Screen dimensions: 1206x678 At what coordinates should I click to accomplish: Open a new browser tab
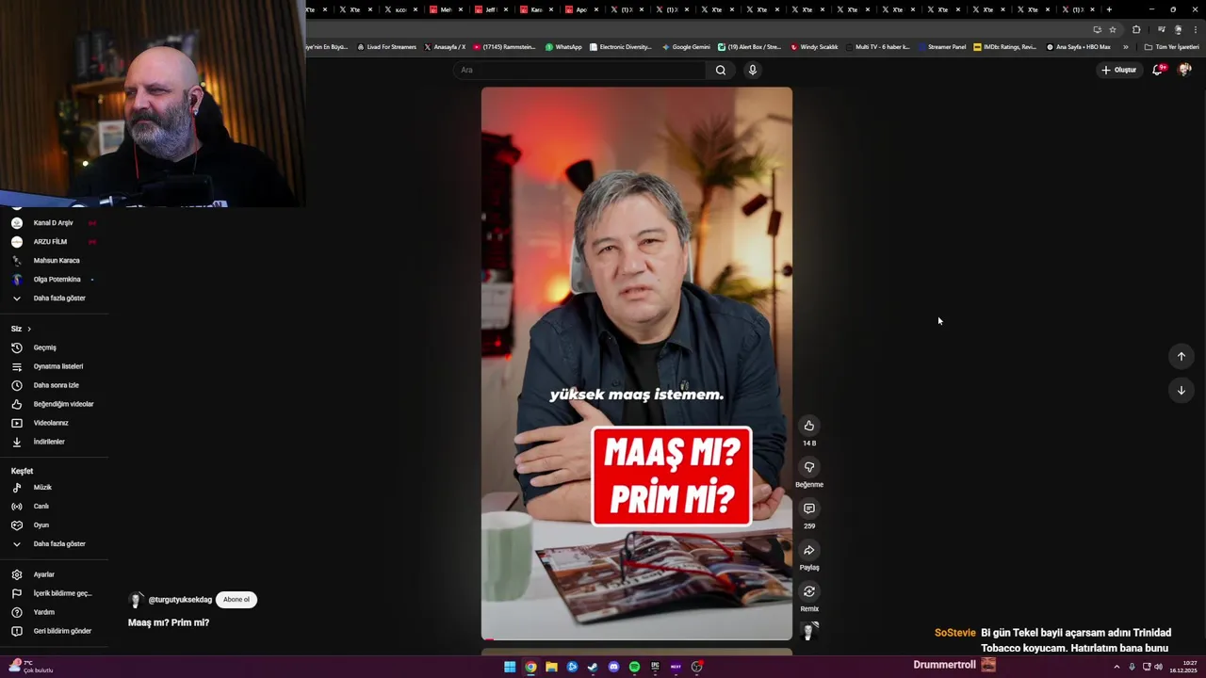[x=1109, y=9]
